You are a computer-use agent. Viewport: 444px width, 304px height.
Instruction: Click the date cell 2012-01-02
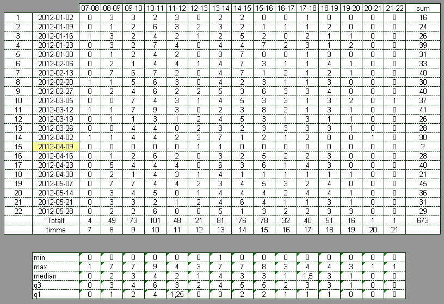[56, 17]
